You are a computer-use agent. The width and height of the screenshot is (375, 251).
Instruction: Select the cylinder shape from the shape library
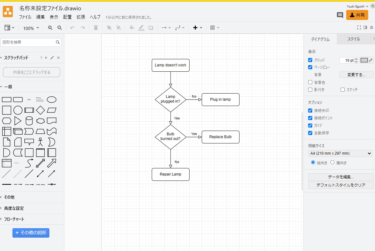[29, 121]
